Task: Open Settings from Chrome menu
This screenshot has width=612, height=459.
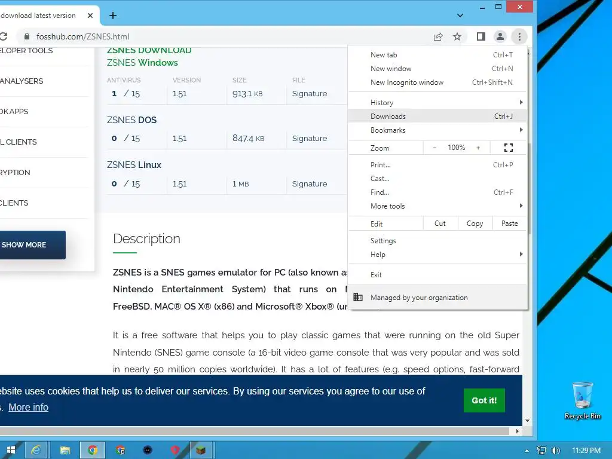Action: tap(437, 240)
